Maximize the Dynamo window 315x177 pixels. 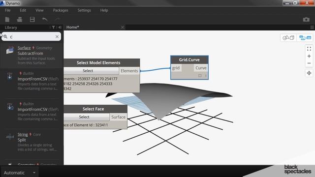(x=295, y=3)
